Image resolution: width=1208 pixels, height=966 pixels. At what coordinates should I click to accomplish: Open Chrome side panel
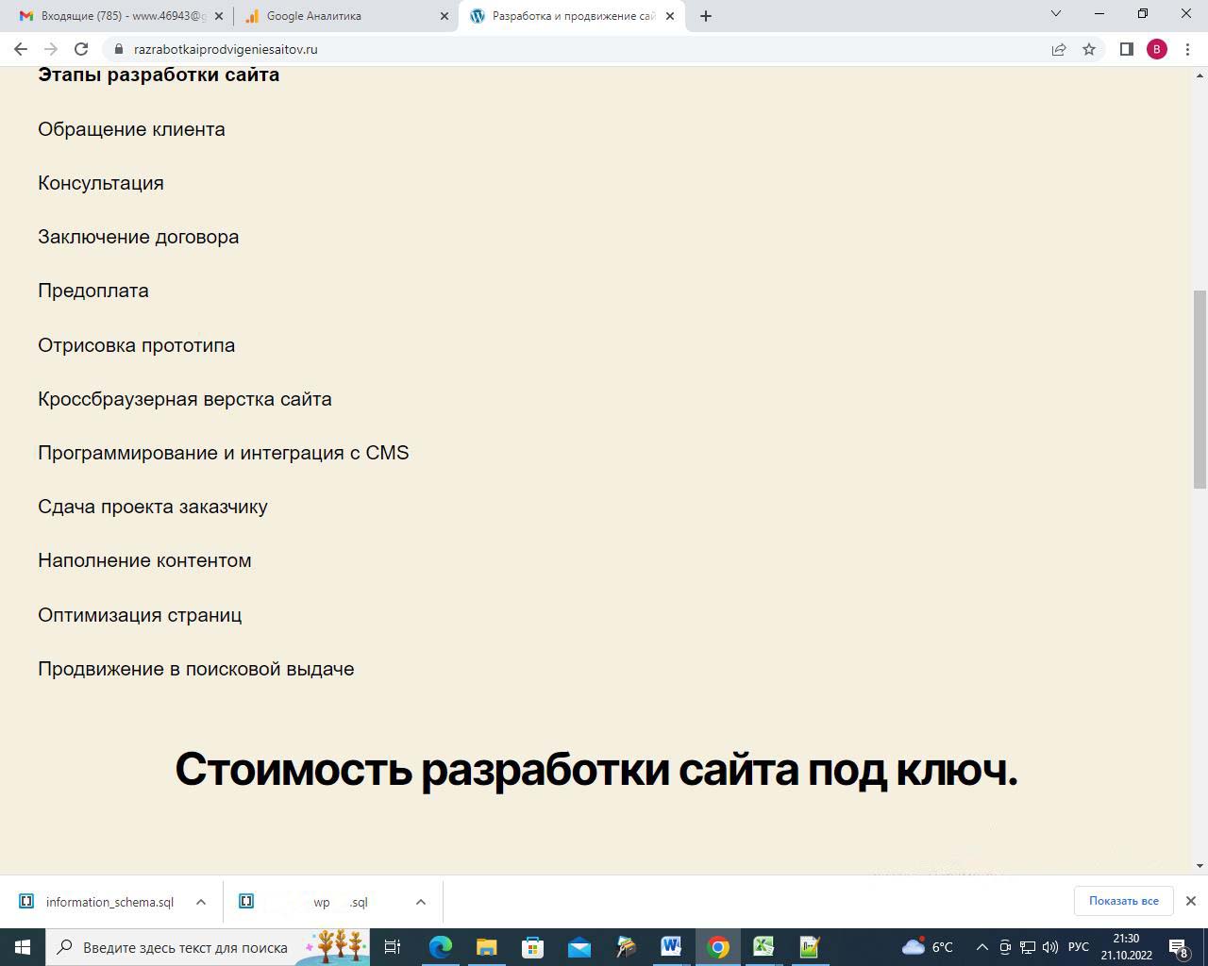pos(1126,49)
